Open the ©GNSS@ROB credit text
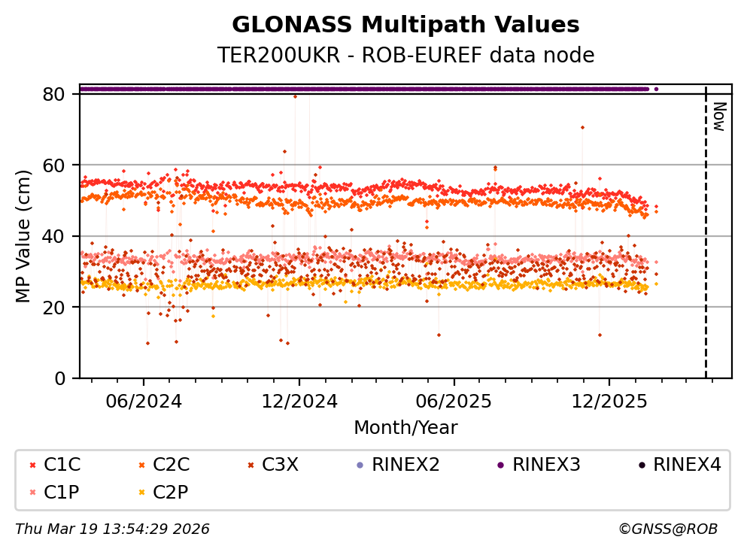The image size is (747, 552). click(667, 529)
